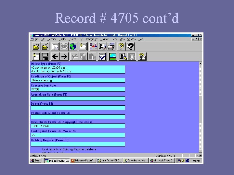The width and height of the screenshot is (234, 175).
Task: Open the Help menu
Action: pyautogui.click(x=141, y=39)
